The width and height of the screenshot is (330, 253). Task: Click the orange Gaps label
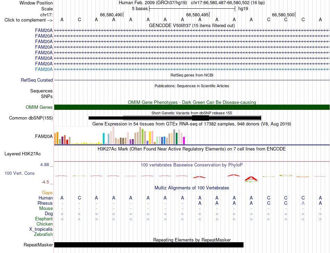point(47,193)
